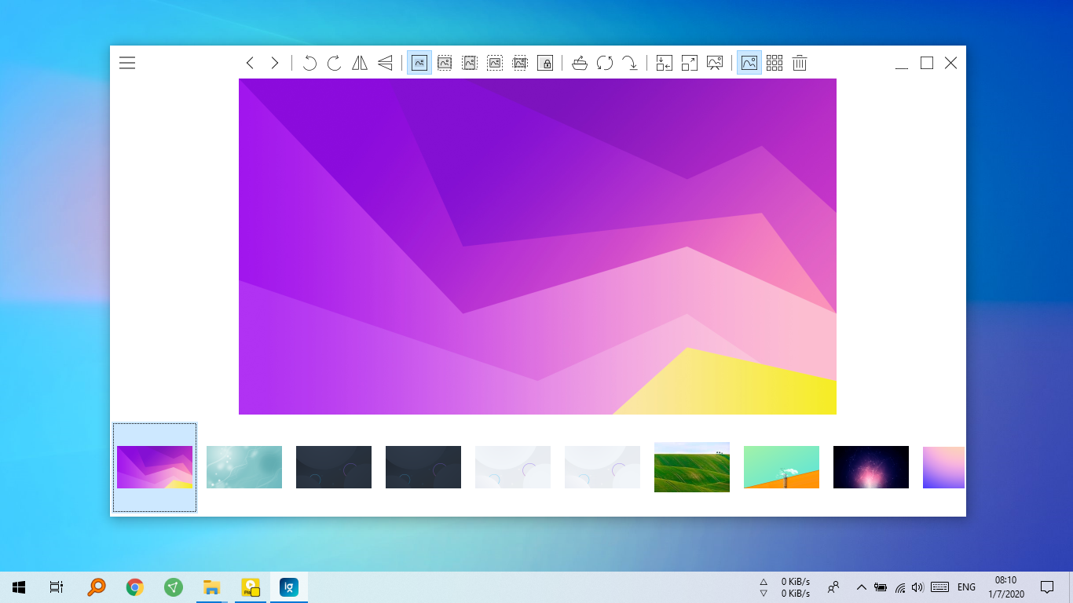
Task: Open the Windows Start menu
Action: (19, 587)
